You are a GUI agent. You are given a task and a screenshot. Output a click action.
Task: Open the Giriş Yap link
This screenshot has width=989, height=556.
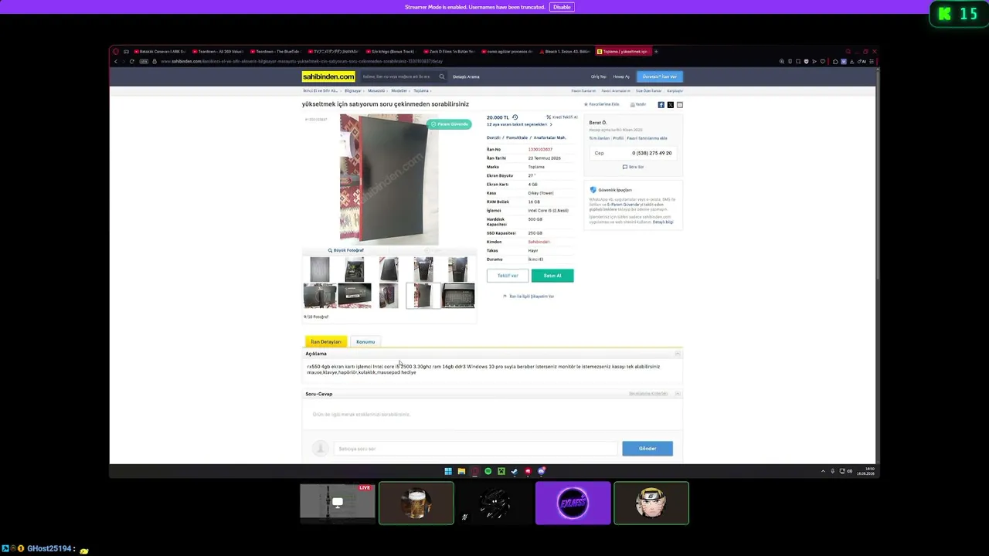click(x=599, y=76)
